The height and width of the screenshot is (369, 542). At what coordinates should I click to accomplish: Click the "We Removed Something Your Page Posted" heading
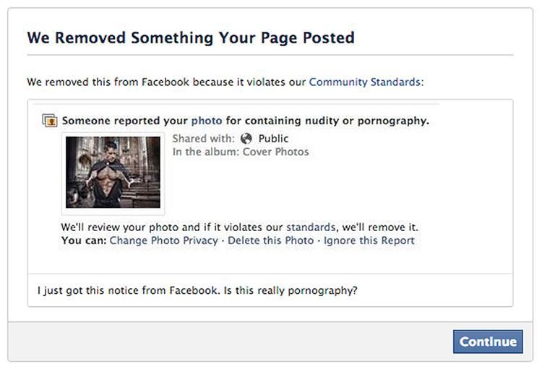pyautogui.click(x=191, y=38)
